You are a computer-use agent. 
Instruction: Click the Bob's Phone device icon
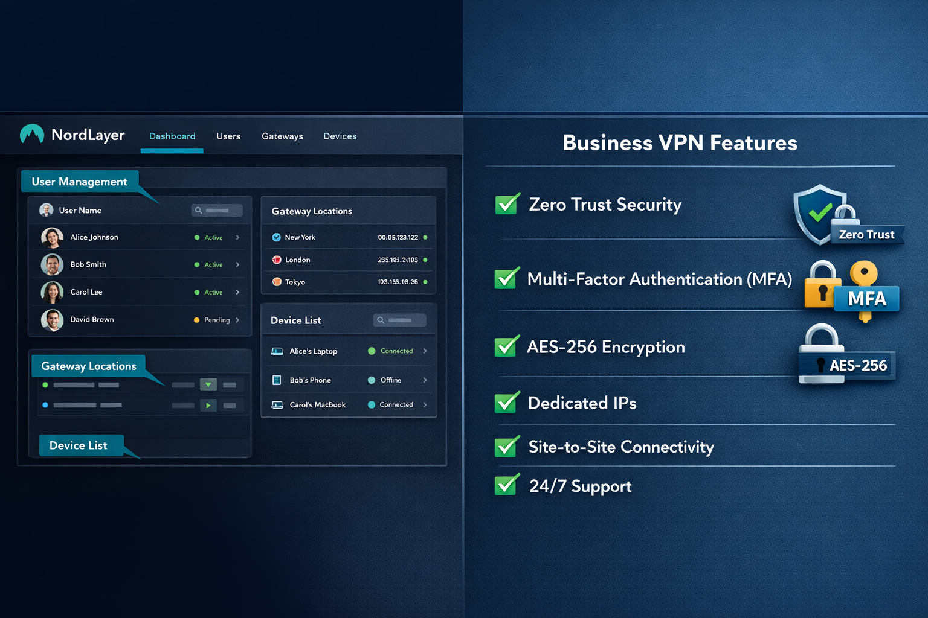pos(277,380)
